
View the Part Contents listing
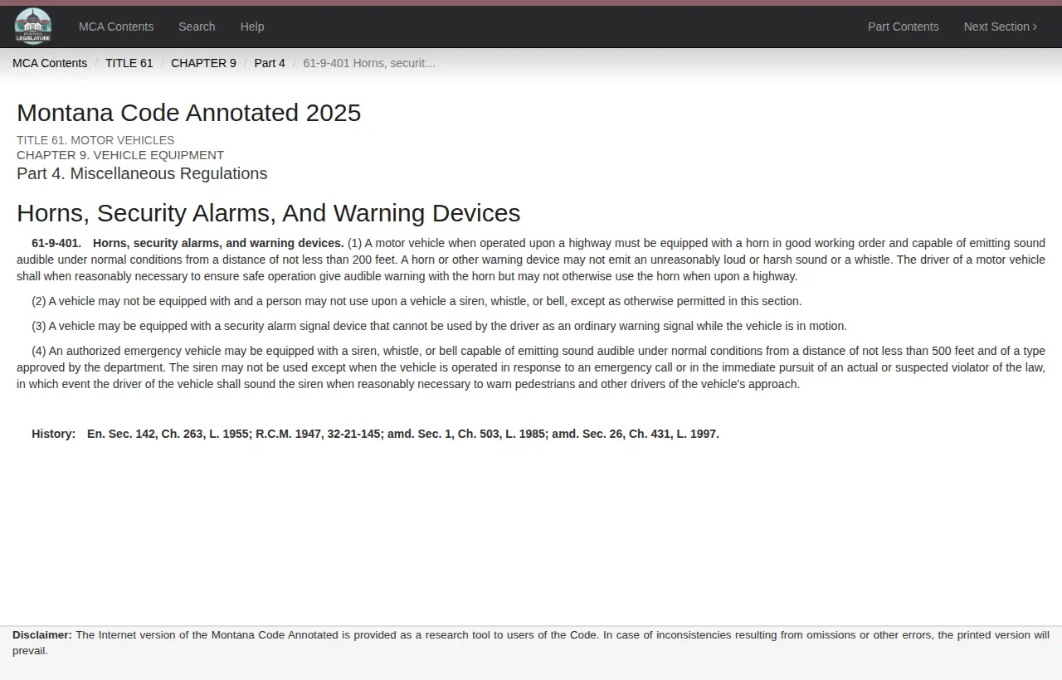point(903,27)
